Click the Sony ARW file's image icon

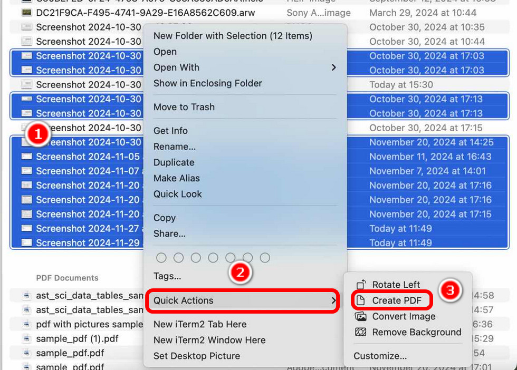click(26, 12)
